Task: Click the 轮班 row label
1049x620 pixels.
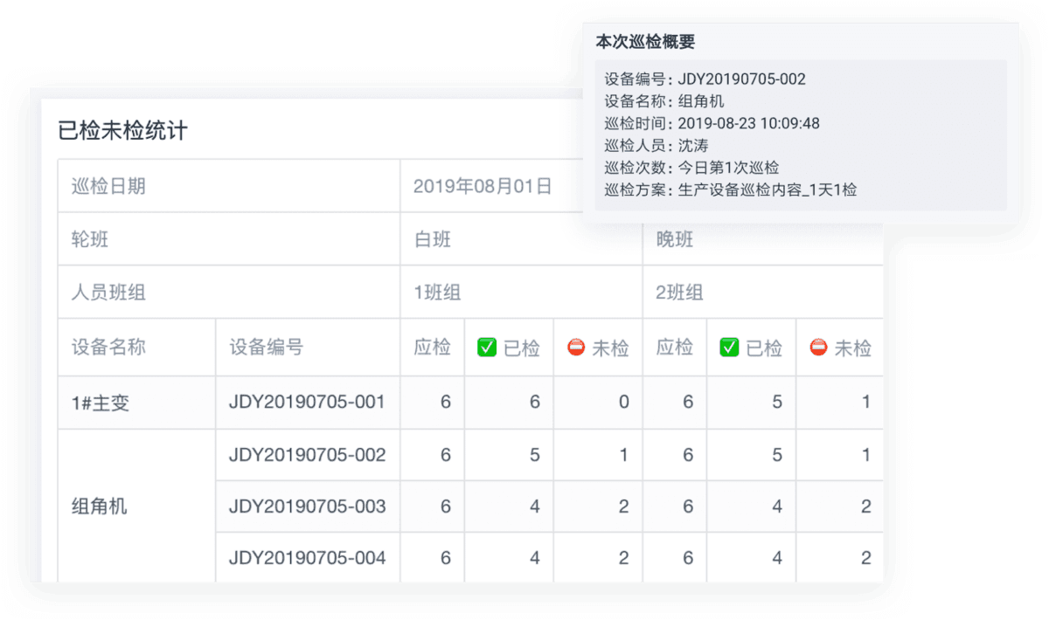Action: [90, 239]
